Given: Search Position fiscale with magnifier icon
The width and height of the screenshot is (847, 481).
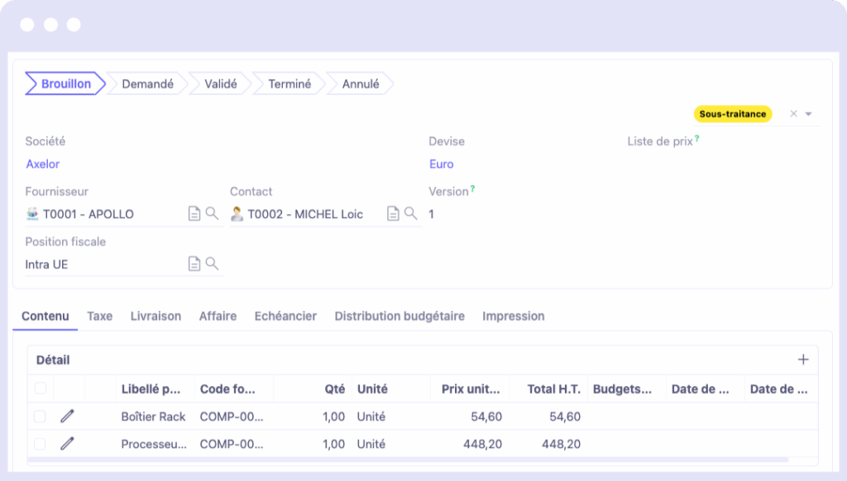Looking at the screenshot, I should 212,264.
